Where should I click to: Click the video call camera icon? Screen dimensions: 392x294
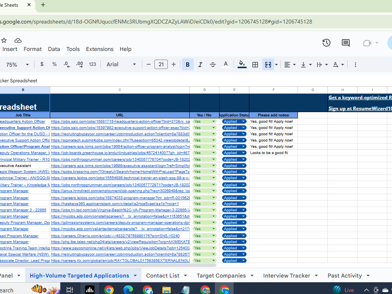[x=367, y=43]
